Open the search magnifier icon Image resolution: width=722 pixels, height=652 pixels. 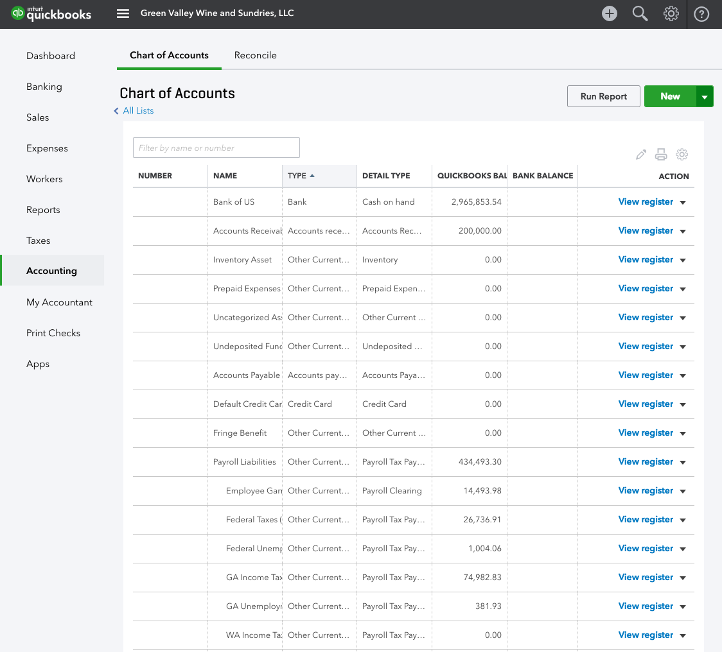pos(640,13)
